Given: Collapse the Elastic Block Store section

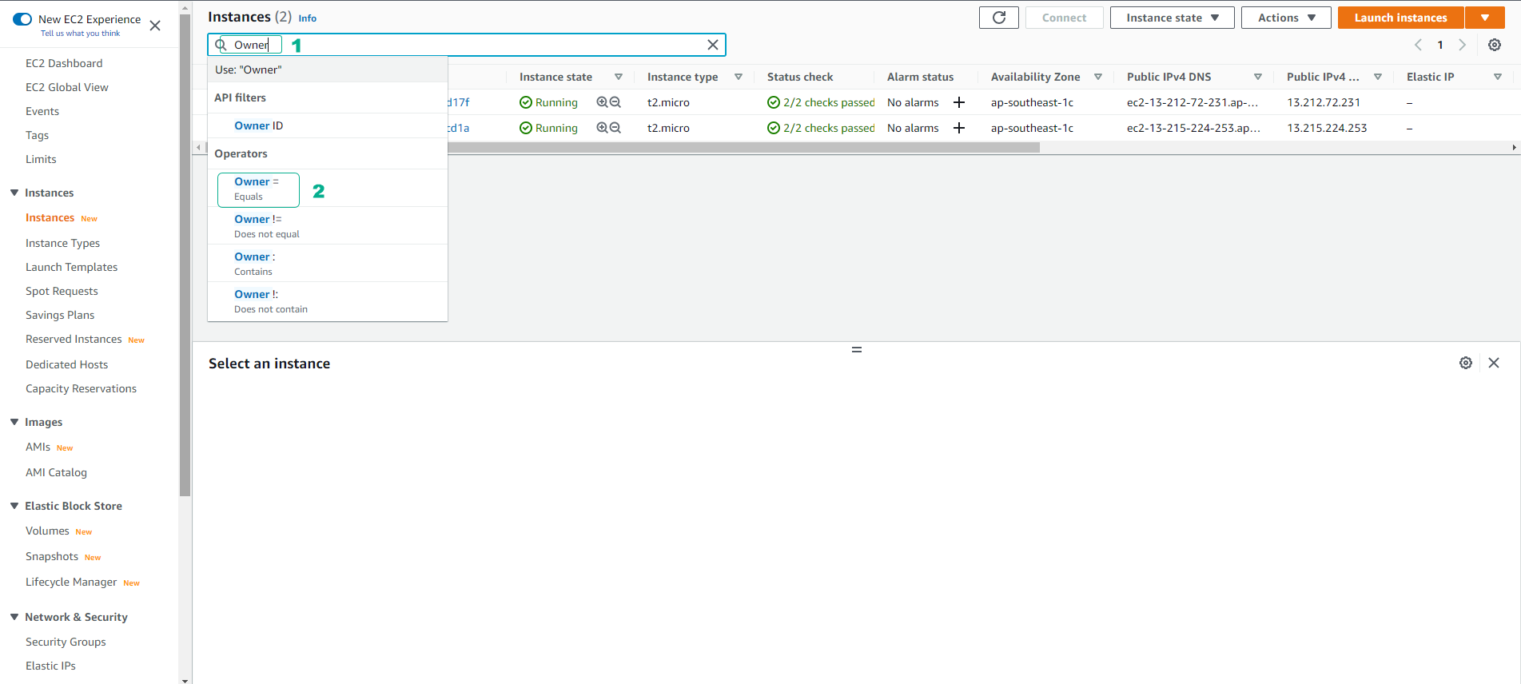Looking at the screenshot, I should coord(14,506).
